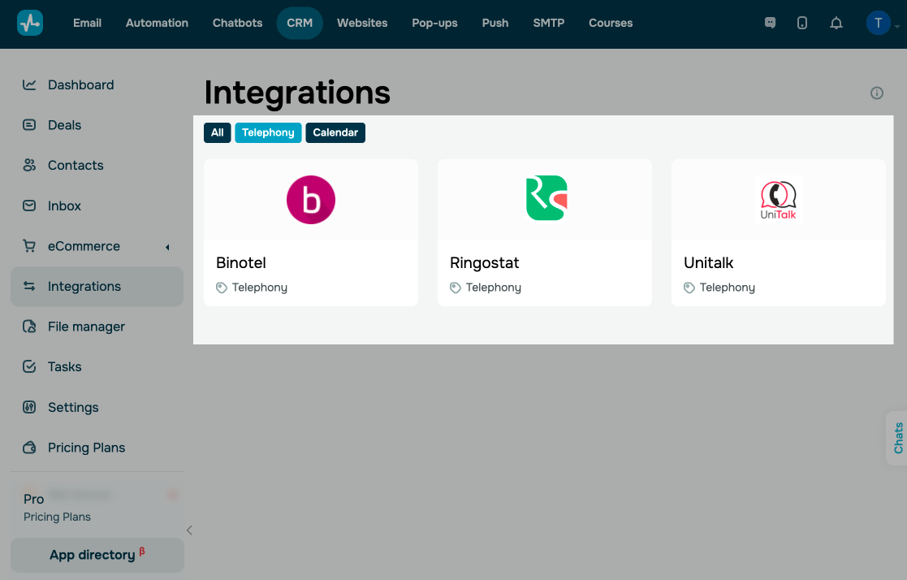This screenshot has width=907, height=580.
Task: Open the Automation section
Action: [157, 24]
